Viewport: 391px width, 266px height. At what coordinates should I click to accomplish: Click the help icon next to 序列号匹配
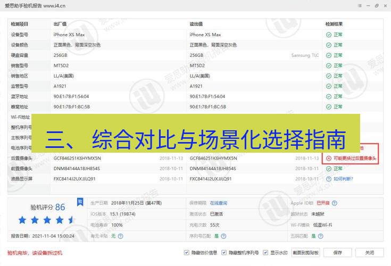pos(223,236)
